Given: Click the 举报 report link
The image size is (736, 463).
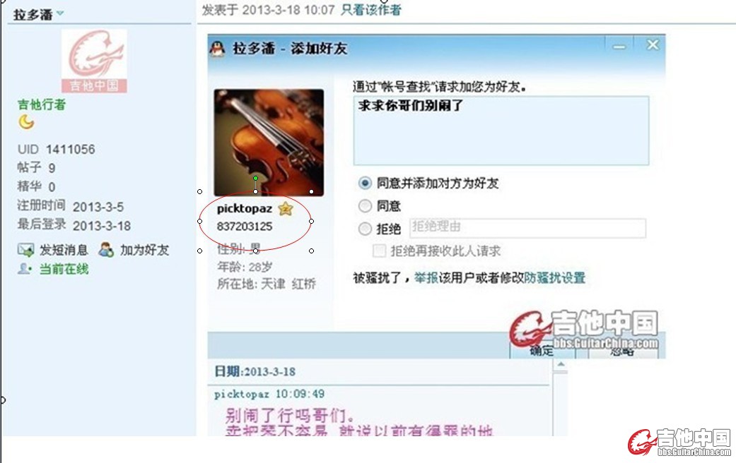Looking at the screenshot, I should [x=426, y=278].
